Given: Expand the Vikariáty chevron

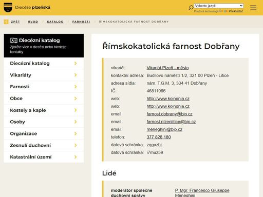Looking at the screenshot, I should pos(76,75).
